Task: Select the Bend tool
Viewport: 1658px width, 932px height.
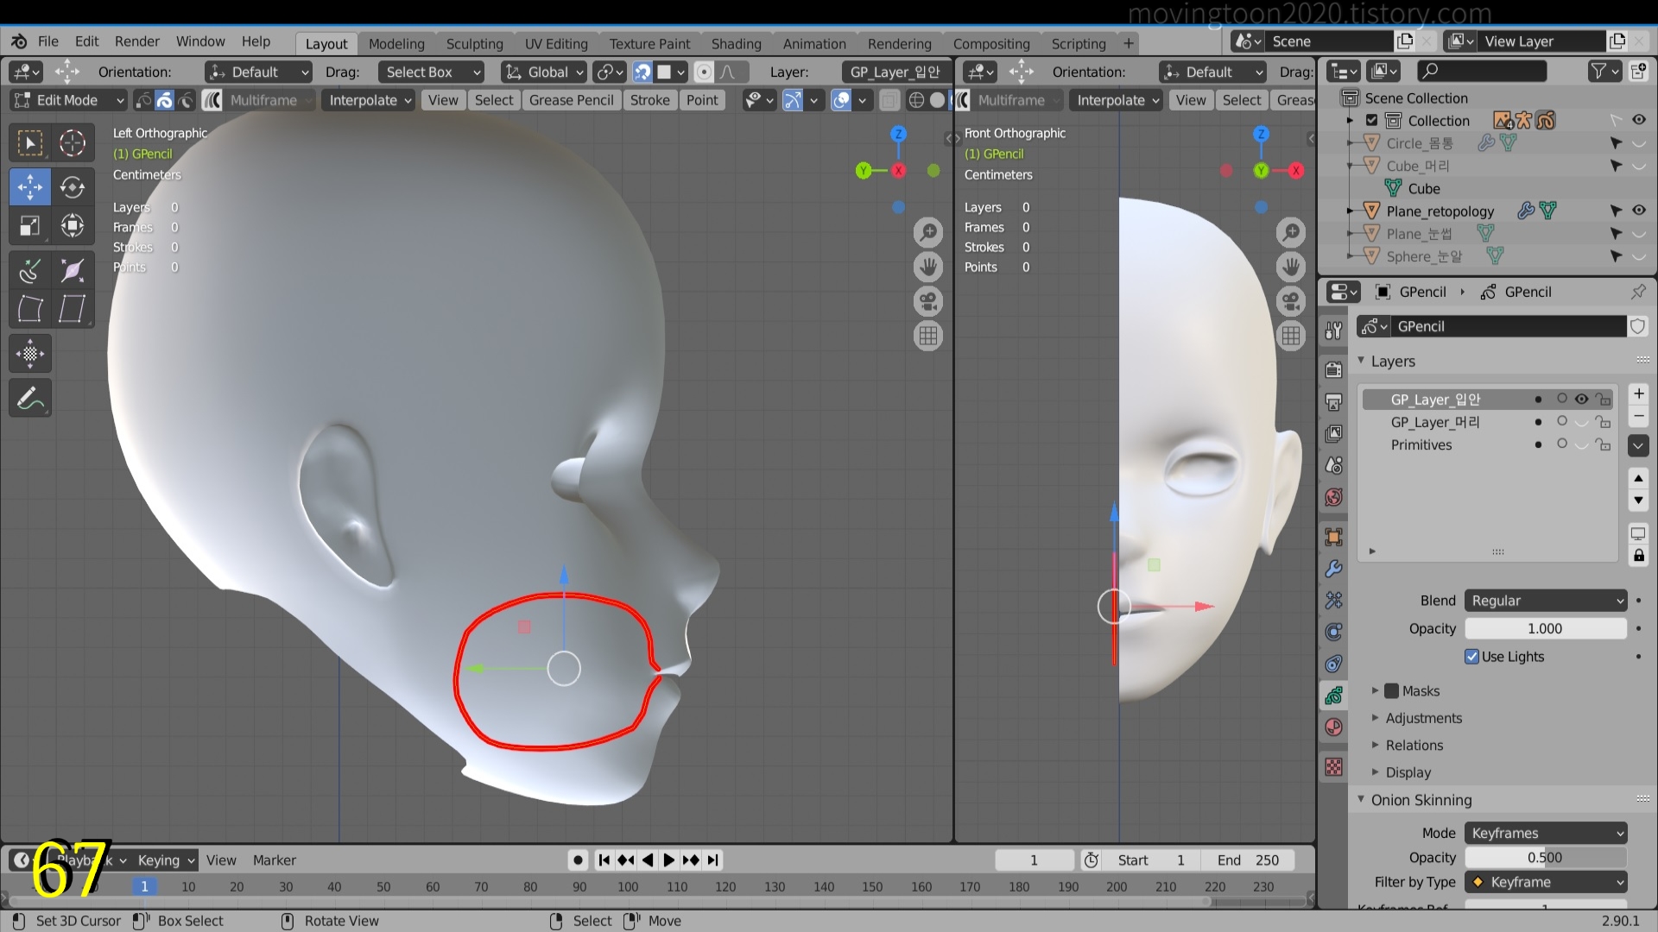Action: pos(29,308)
